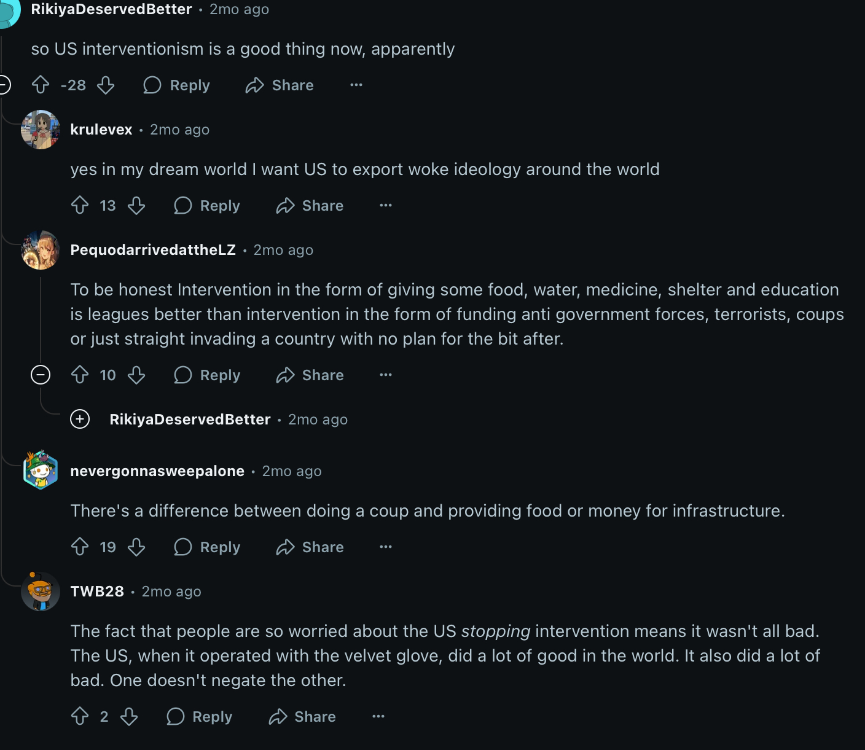Open nevergonnasweepalone's user profile link
Viewport: 865px width, 750px height.
click(x=157, y=471)
